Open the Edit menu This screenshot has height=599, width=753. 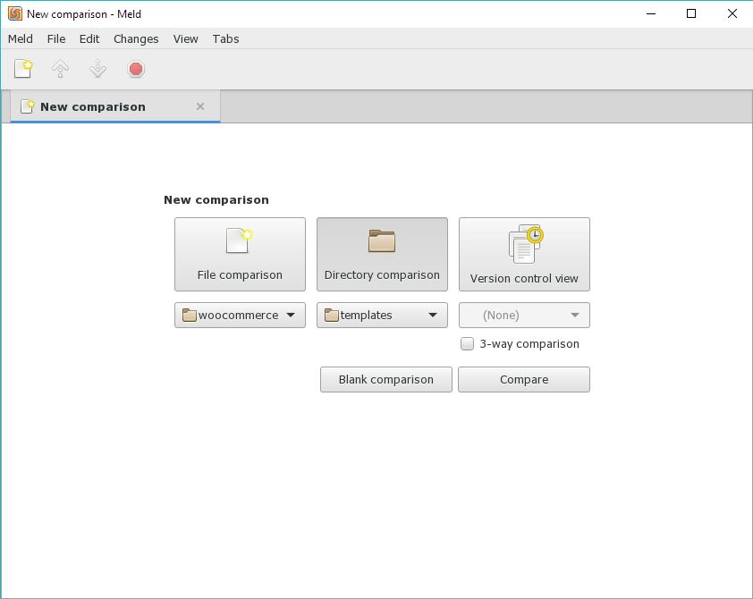pyautogui.click(x=89, y=38)
